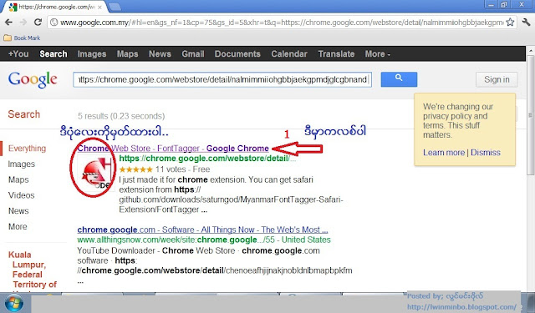Click the scrollbar up arrow
Image resolution: width=535 pixels, height=313 pixels.
531,50
